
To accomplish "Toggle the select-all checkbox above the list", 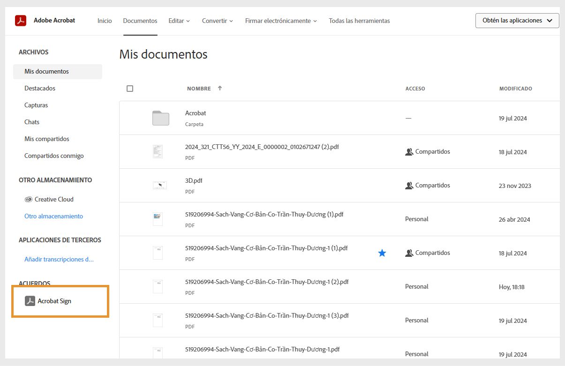I will tap(130, 88).
